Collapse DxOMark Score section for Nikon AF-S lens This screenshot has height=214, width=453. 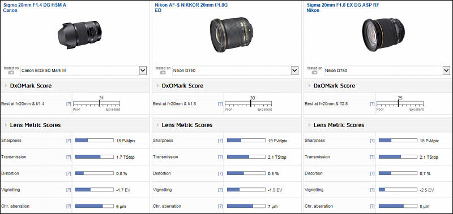tap(158, 85)
